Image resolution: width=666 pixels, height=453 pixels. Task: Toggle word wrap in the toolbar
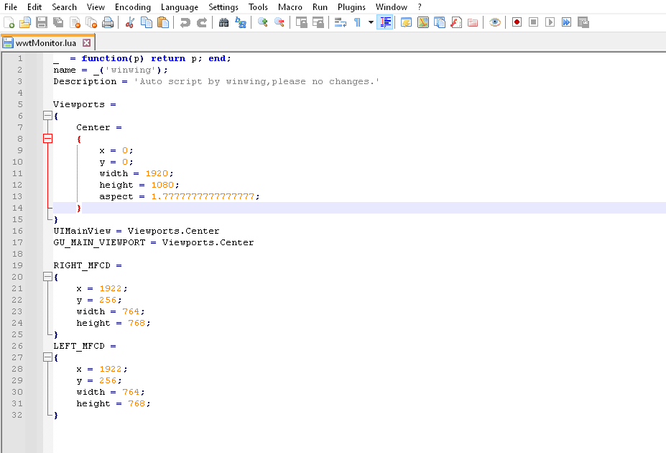(341, 22)
